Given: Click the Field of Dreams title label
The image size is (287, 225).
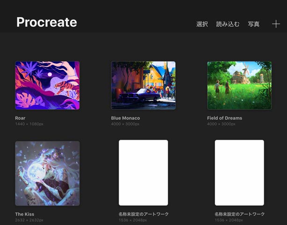Looking at the screenshot, I should tap(224, 118).
